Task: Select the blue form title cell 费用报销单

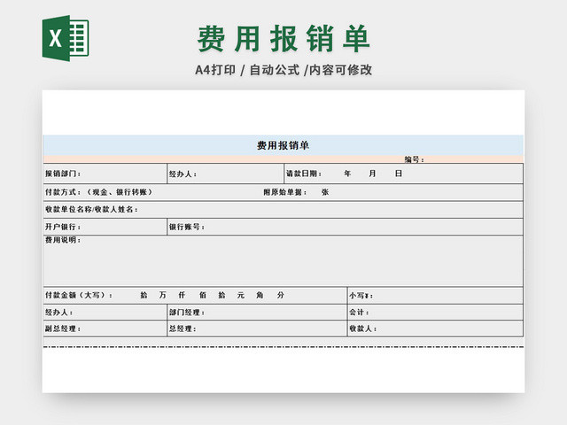Action: coord(283,145)
